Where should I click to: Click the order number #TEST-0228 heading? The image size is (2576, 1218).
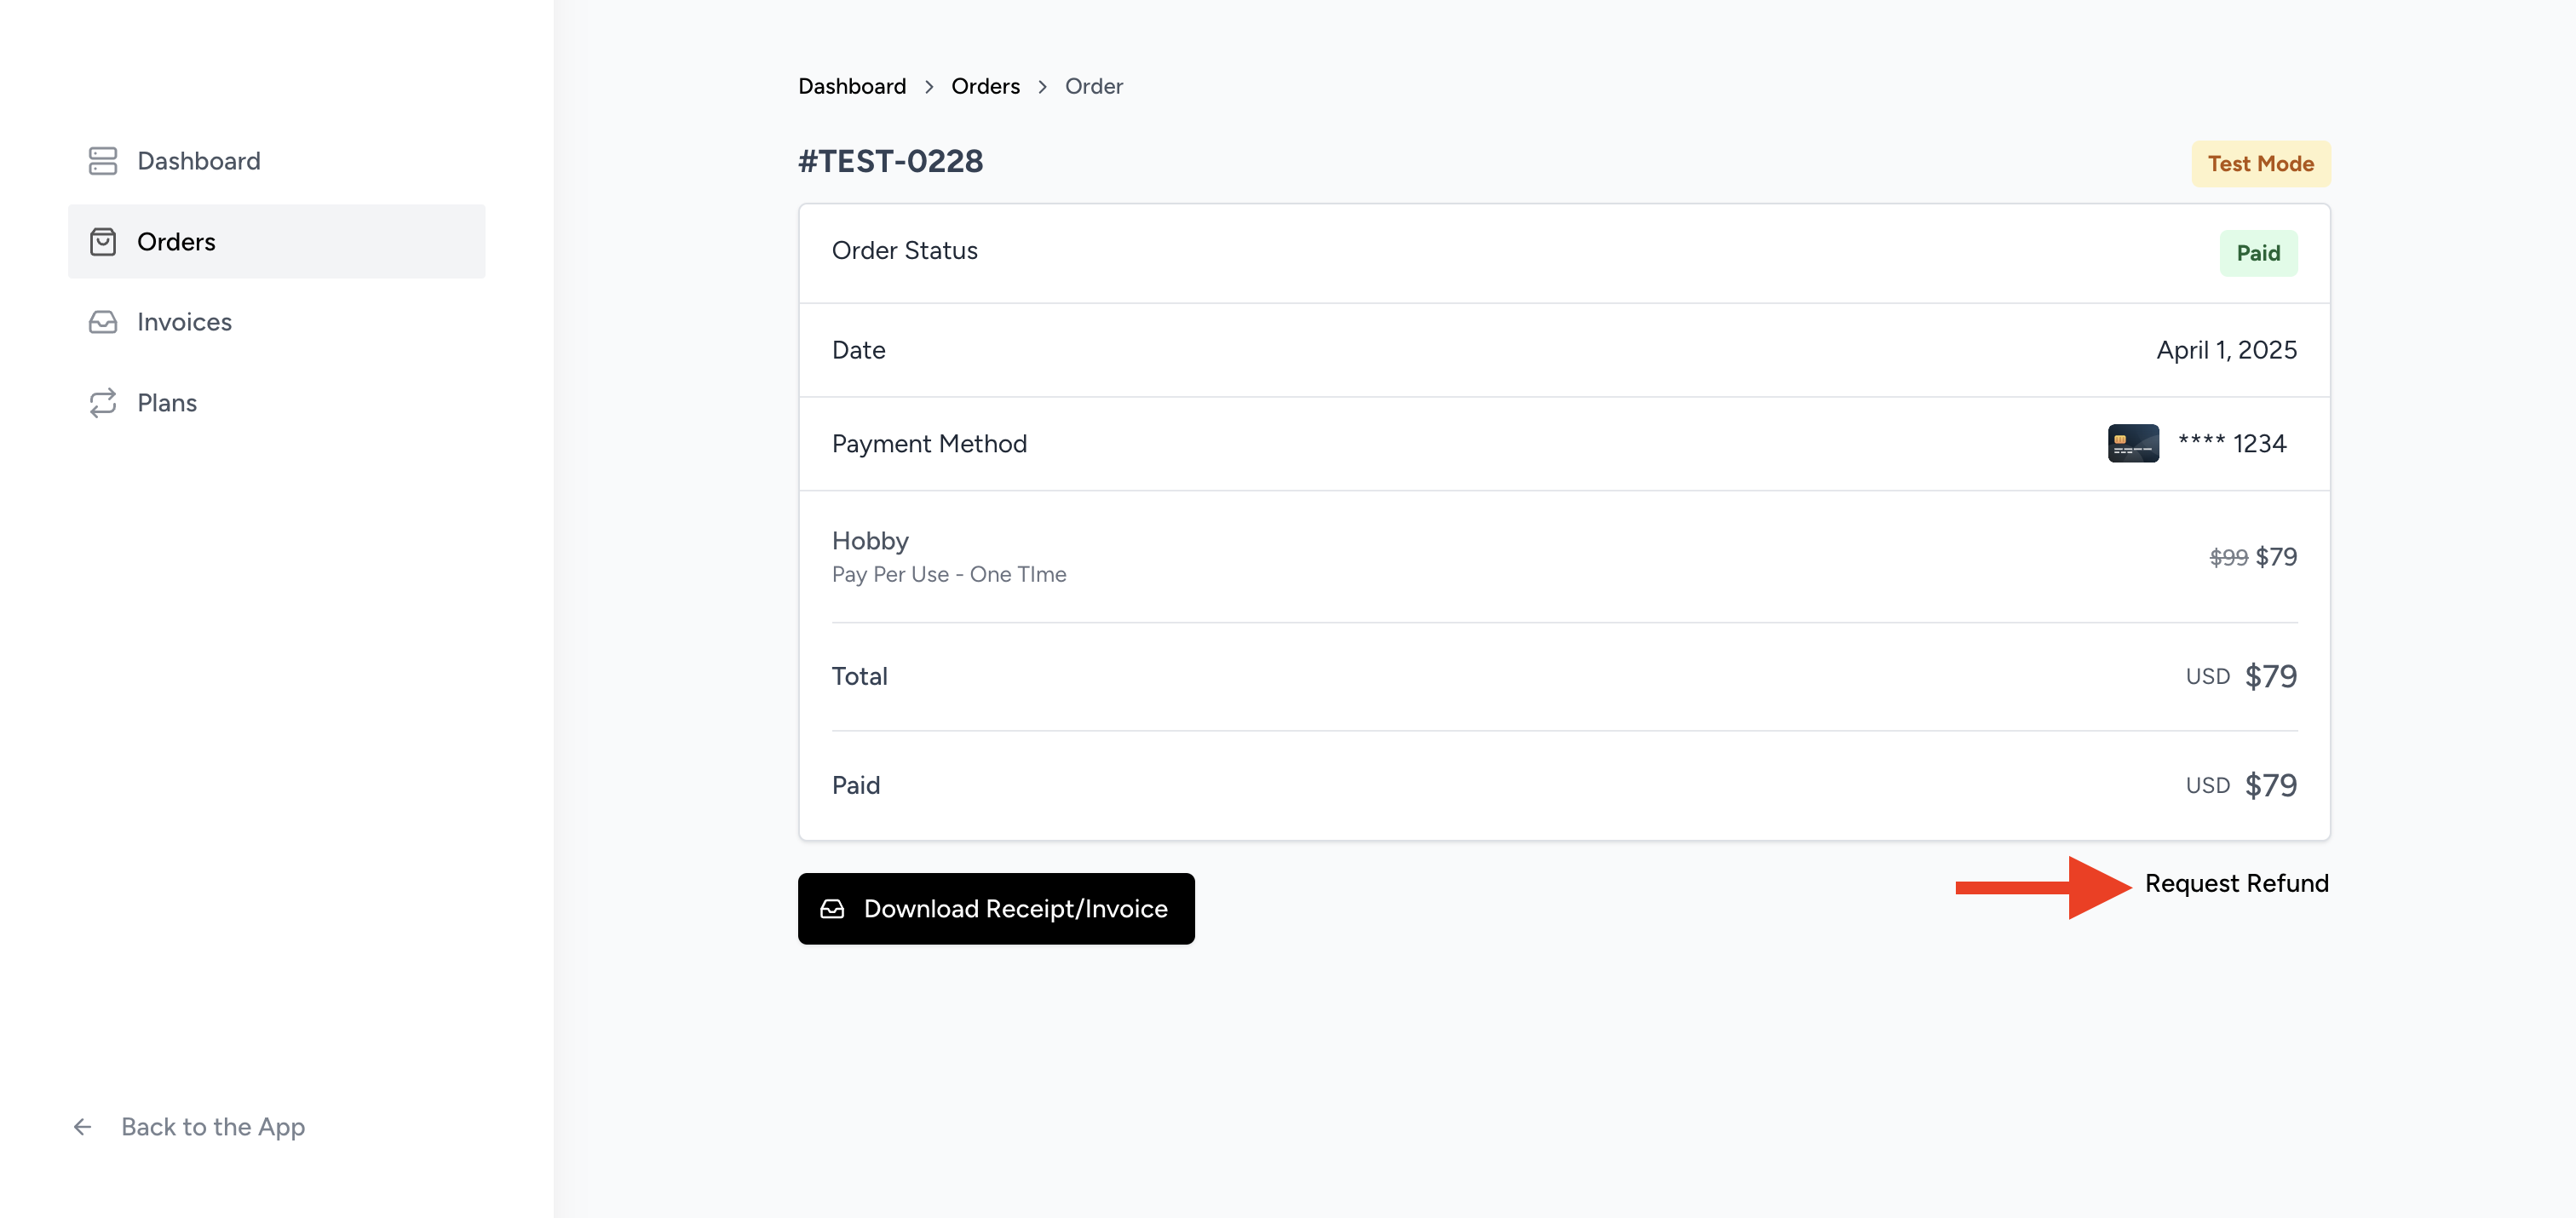pyautogui.click(x=890, y=162)
